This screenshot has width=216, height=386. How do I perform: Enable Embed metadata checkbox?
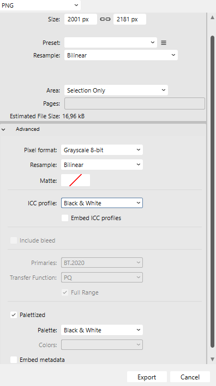point(14,360)
